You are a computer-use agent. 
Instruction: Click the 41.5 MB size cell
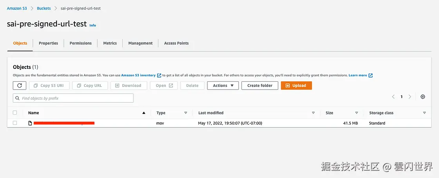click(350, 123)
